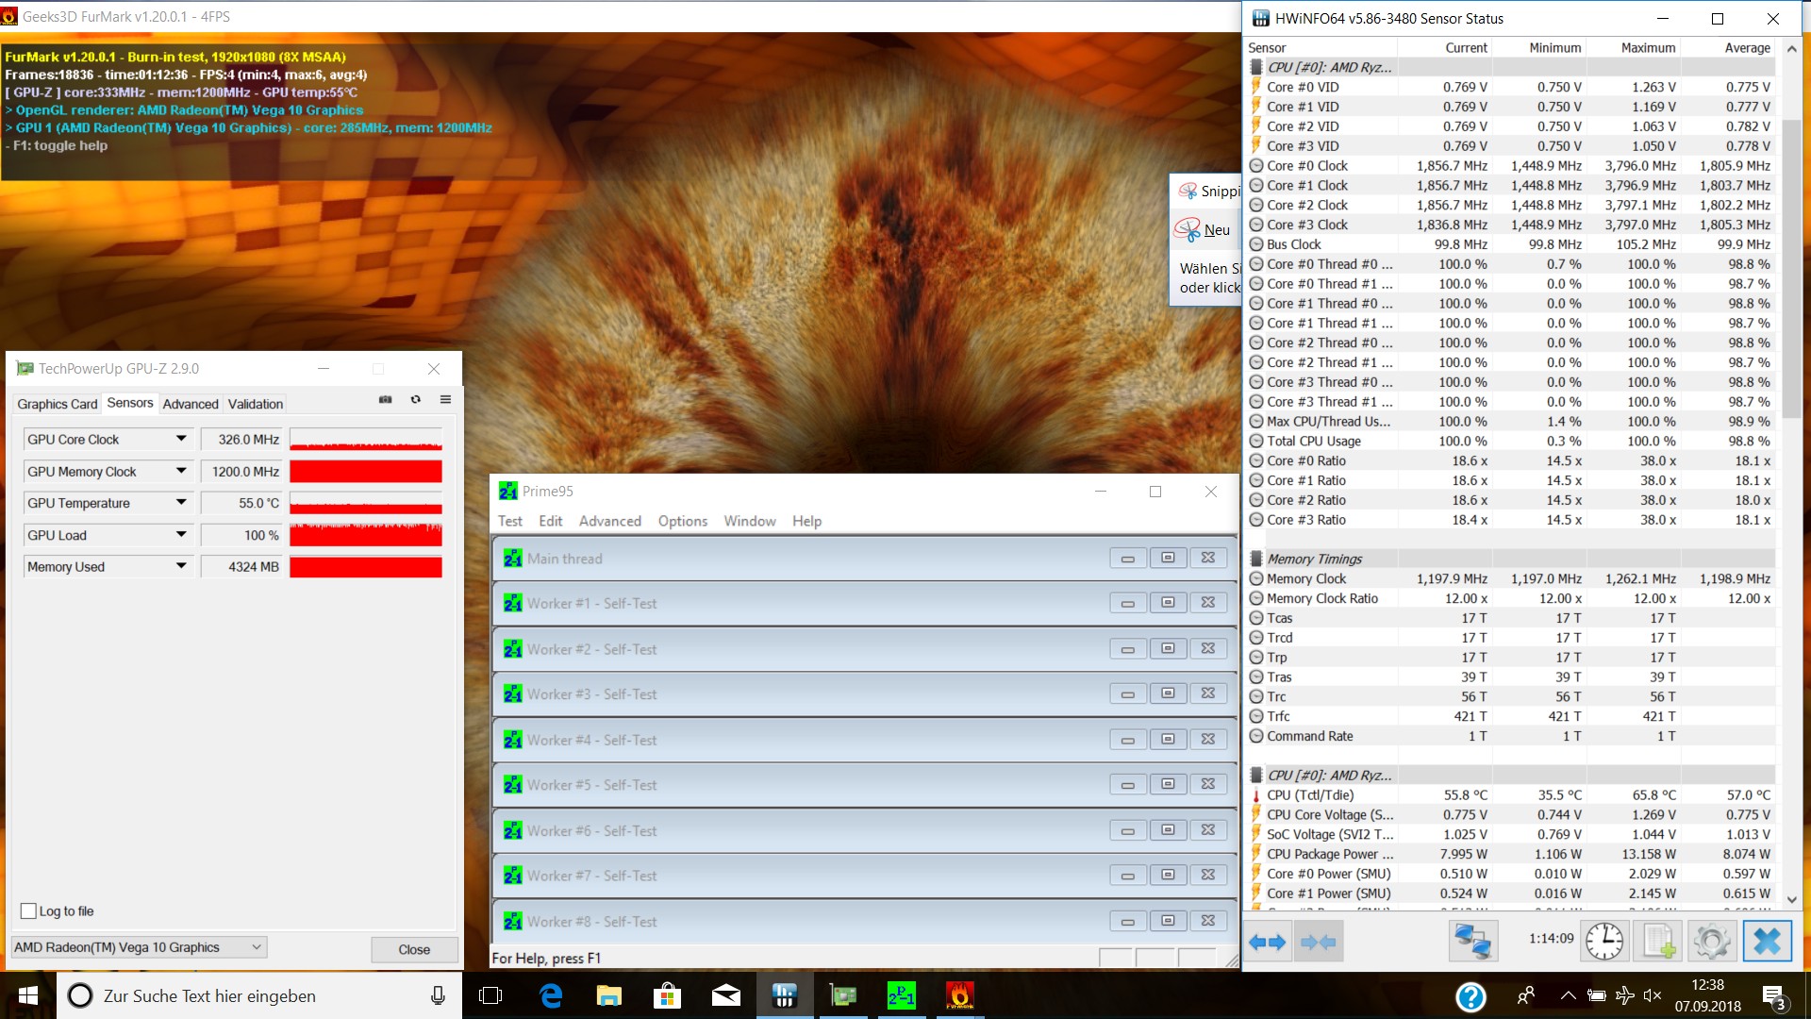
Task: Expand the Memory Used sensor dropdown
Action: [x=181, y=566]
